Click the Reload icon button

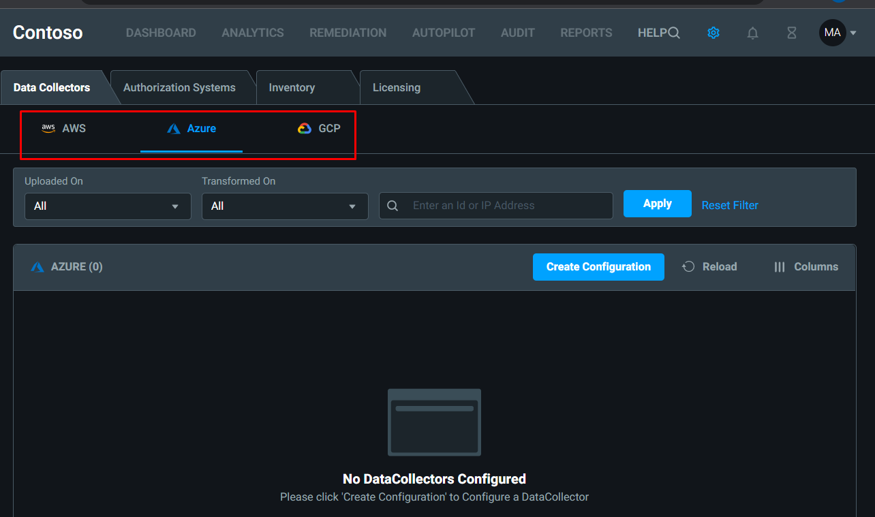pos(709,267)
